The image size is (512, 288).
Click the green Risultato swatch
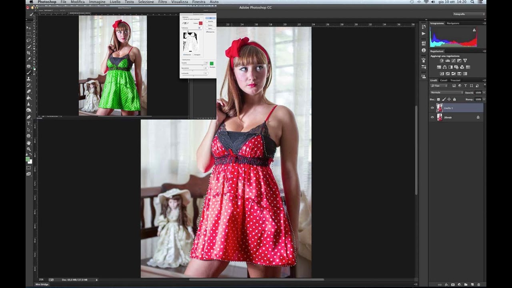(212, 64)
